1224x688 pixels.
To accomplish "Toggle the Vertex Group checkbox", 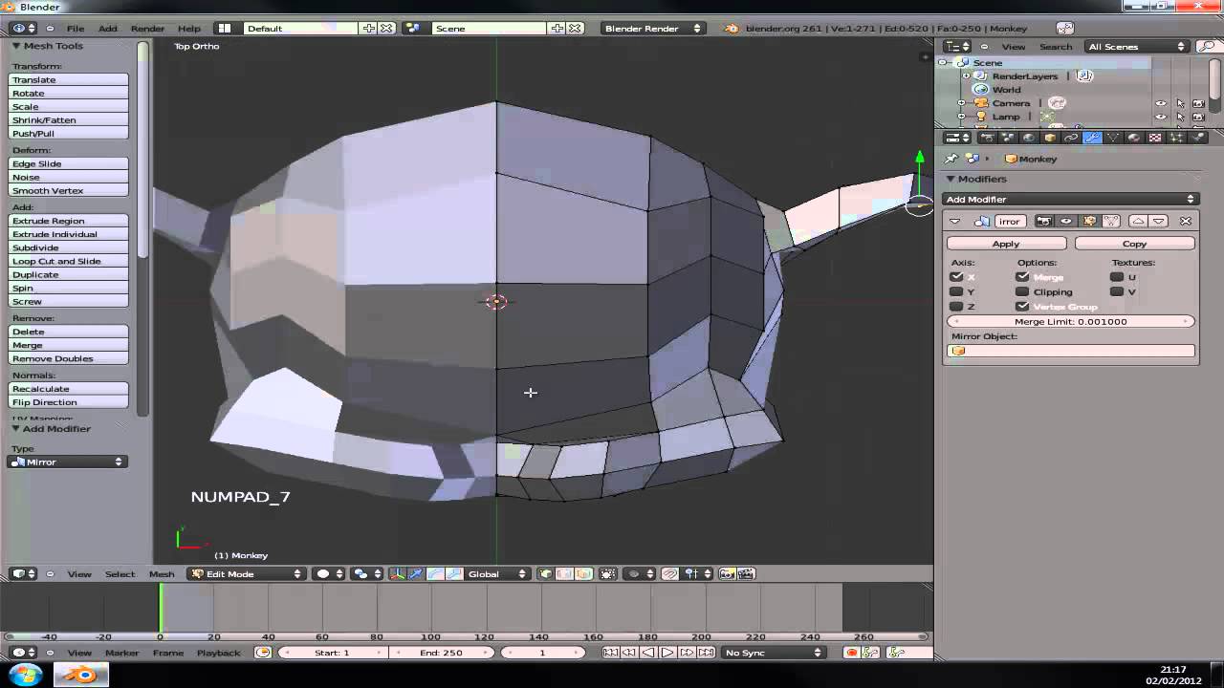I will (x=1022, y=306).
